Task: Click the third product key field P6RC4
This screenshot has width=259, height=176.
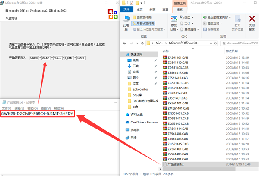Action: click(x=58, y=58)
